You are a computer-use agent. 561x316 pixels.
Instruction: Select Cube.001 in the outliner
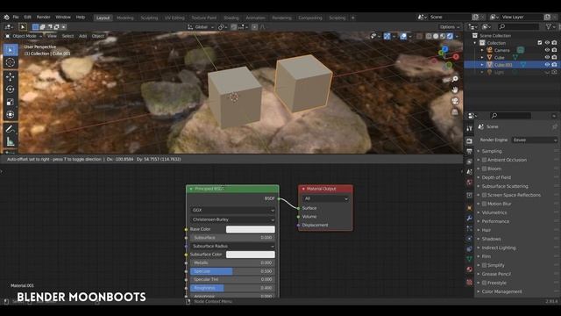(x=503, y=65)
